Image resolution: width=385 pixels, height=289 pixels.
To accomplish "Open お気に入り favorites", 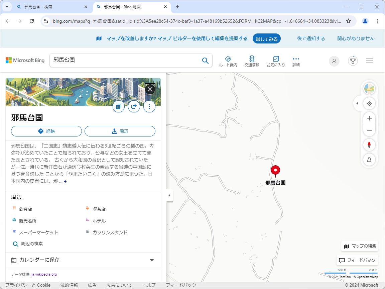I will [x=276, y=61].
